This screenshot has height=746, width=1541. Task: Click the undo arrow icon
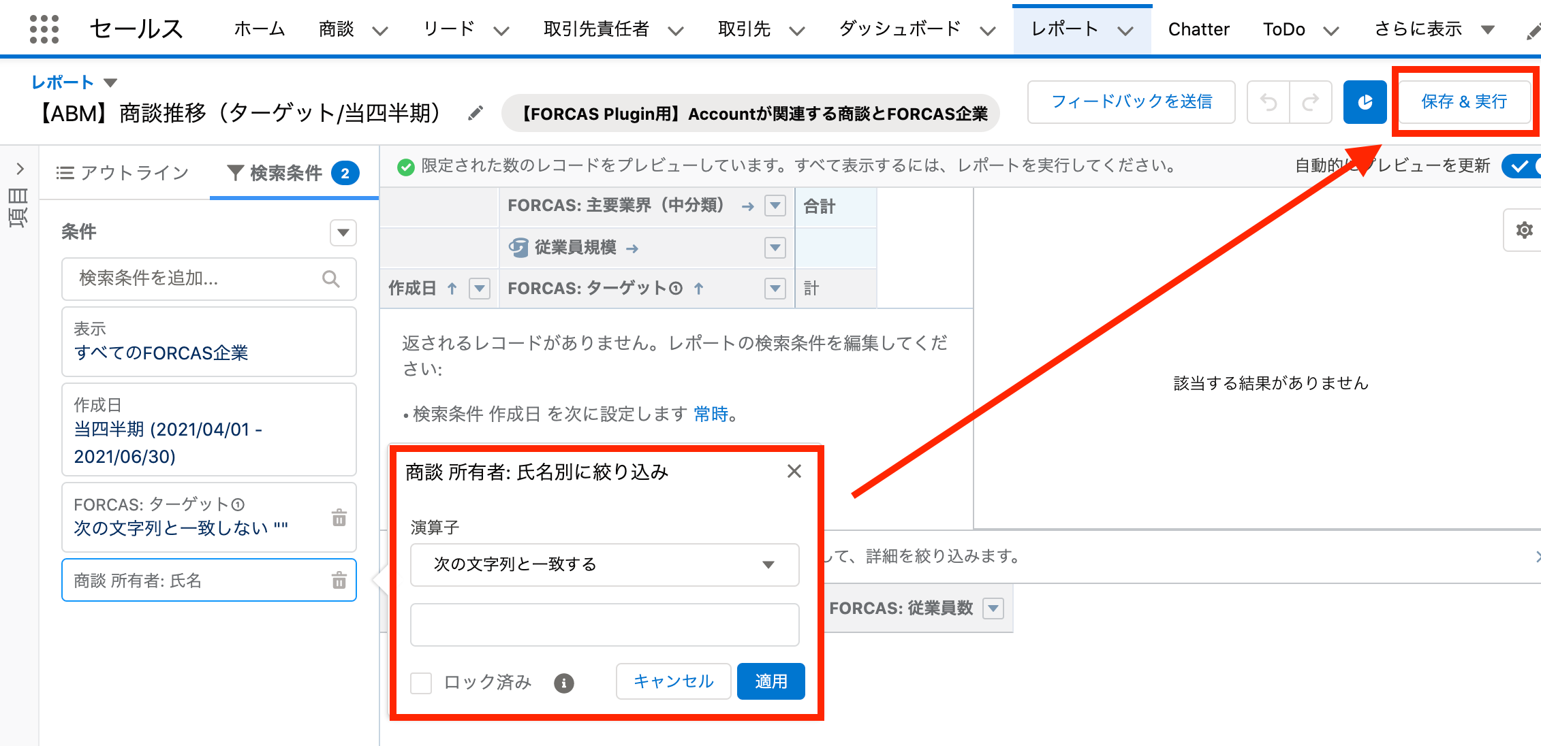(1268, 102)
